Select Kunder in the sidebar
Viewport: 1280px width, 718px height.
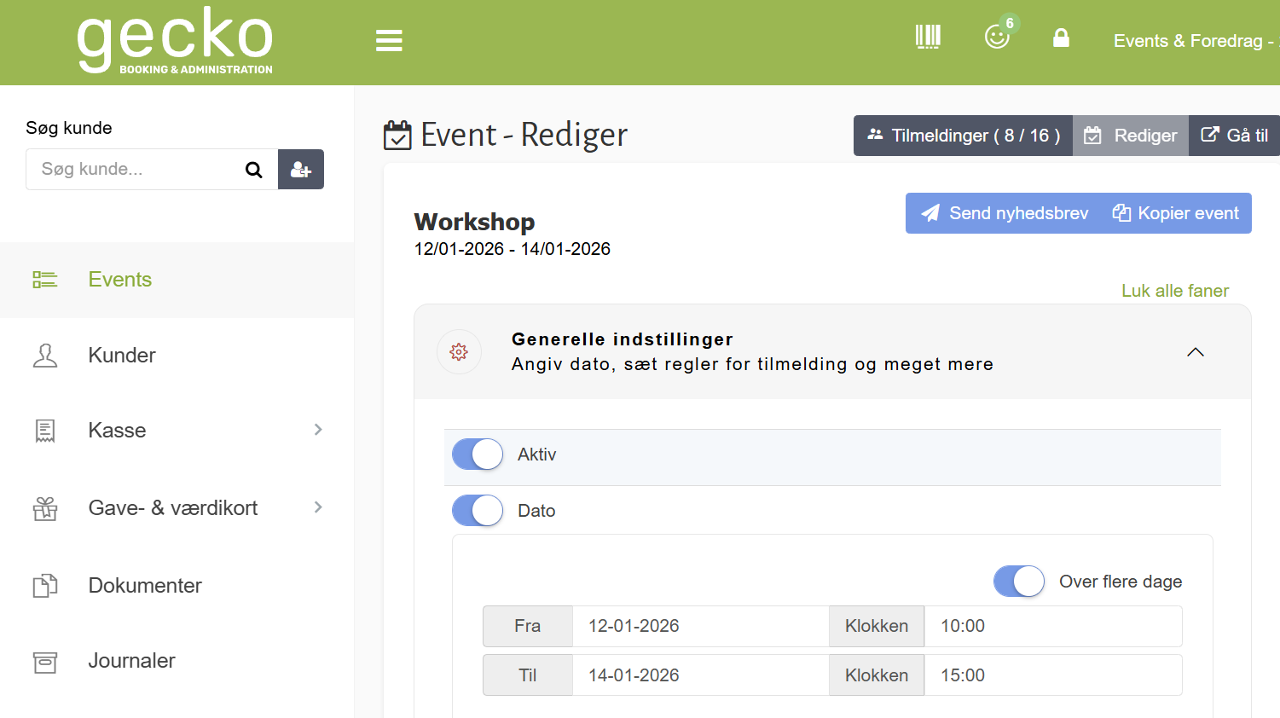[x=121, y=355]
